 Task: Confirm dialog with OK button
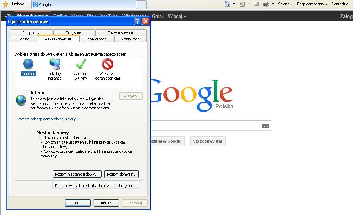[78, 203]
